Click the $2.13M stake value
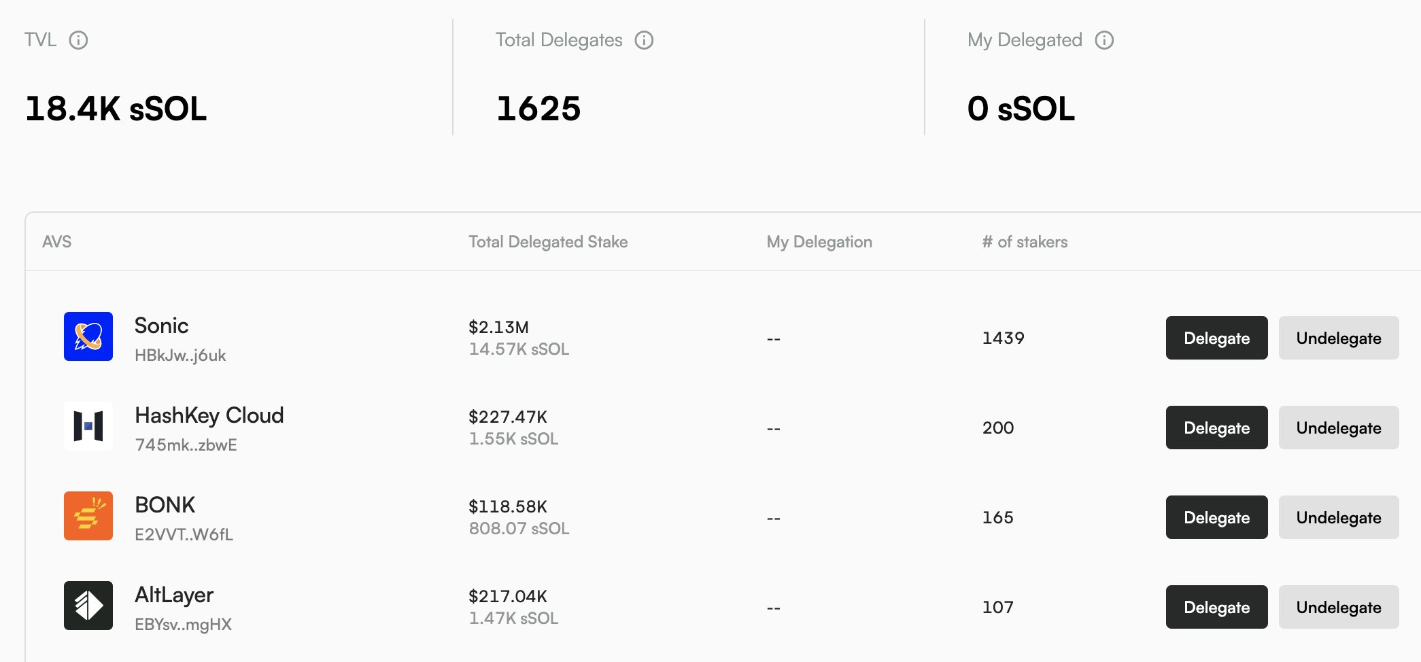The height and width of the screenshot is (662, 1421). (498, 328)
